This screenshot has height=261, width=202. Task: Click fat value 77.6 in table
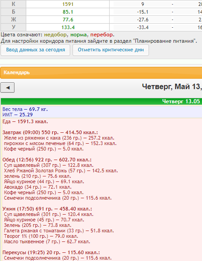tap(67, 20)
